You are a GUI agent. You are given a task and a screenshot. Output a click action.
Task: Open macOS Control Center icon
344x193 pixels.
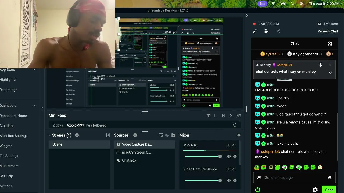click(x=302, y=4)
